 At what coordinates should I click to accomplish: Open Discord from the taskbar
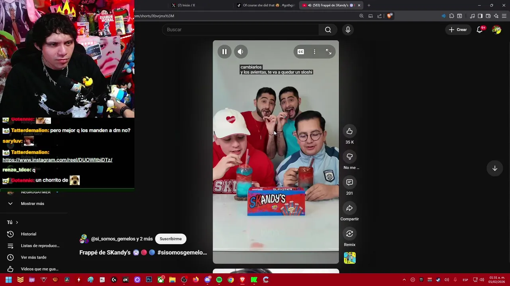[207, 280]
